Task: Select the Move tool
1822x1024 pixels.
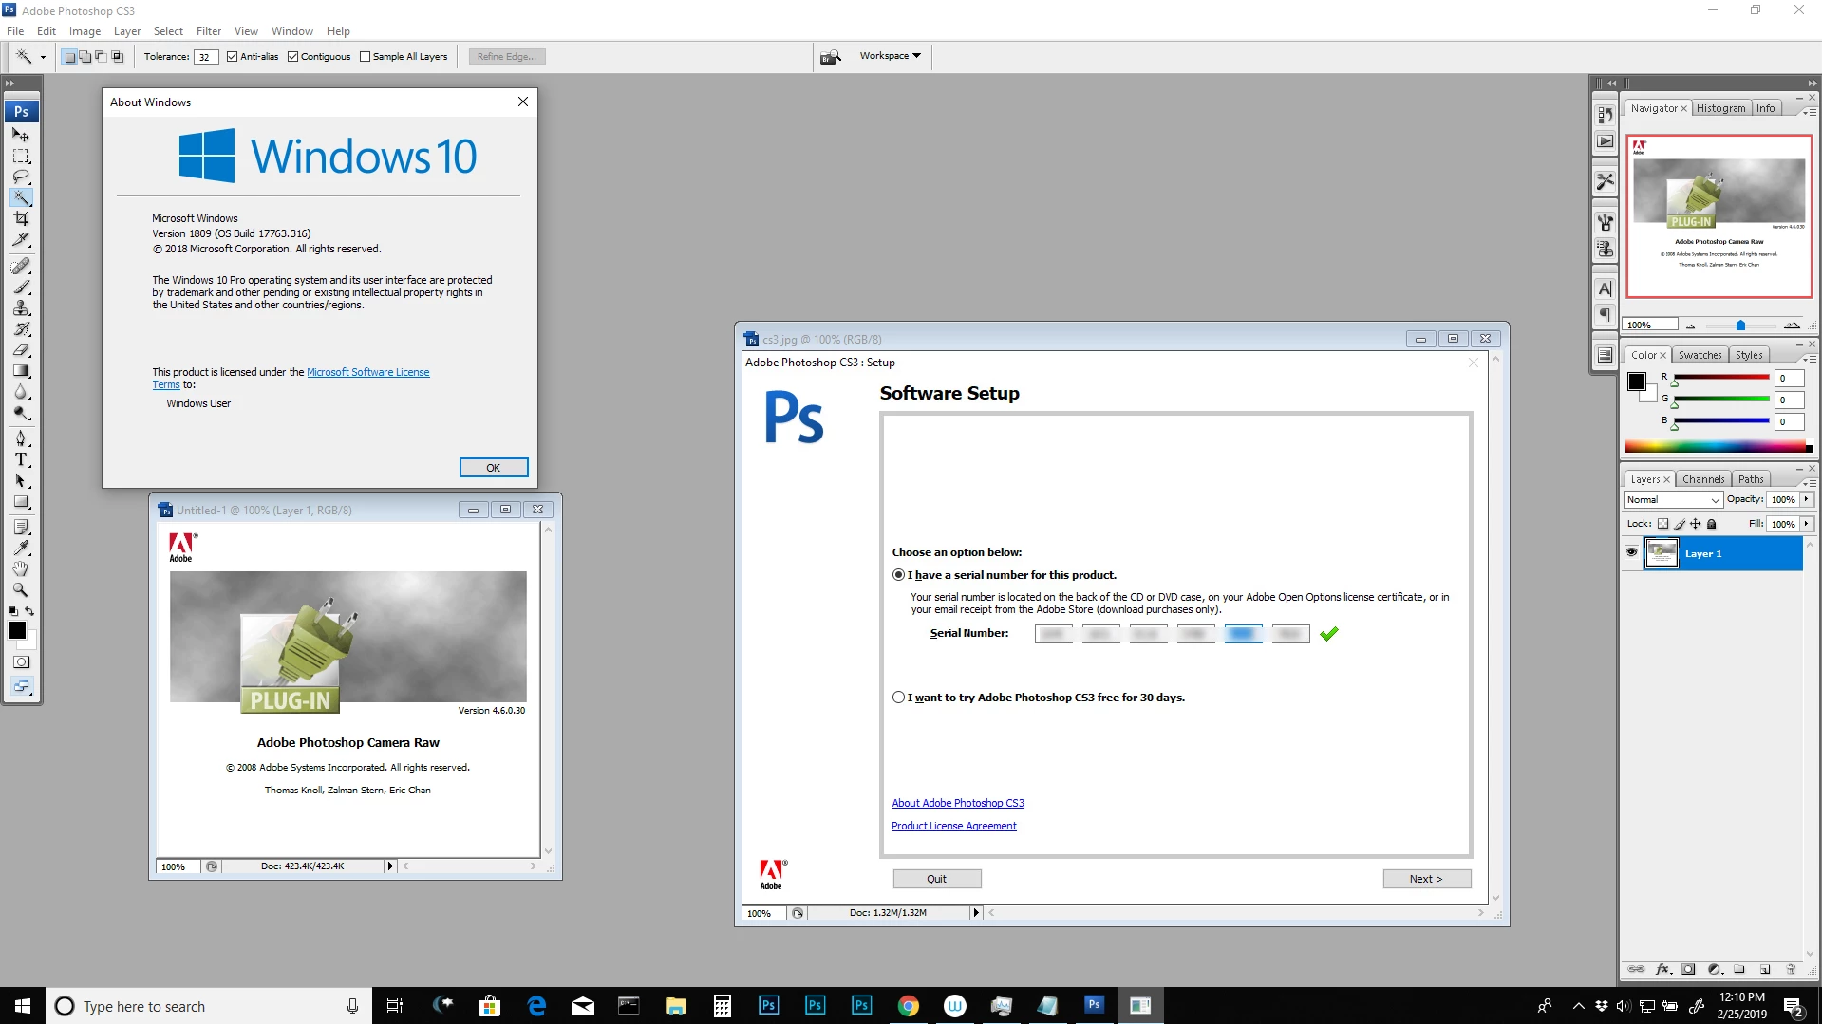Action: [x=21, y=135]
